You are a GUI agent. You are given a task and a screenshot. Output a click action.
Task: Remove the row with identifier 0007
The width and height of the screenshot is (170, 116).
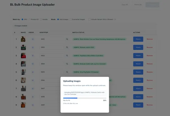(x=150, y=88)
